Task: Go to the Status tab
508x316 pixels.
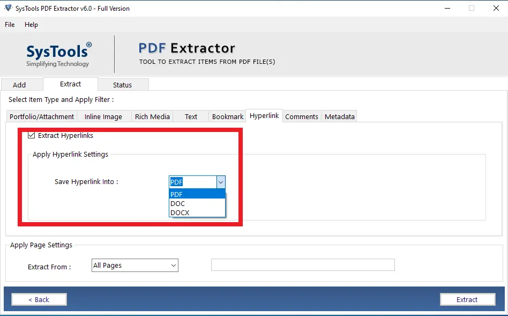Action: click(123, 85)
